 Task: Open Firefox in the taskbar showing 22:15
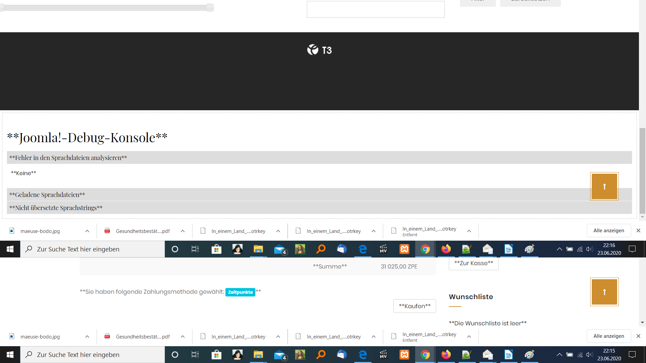coord(446,355)
